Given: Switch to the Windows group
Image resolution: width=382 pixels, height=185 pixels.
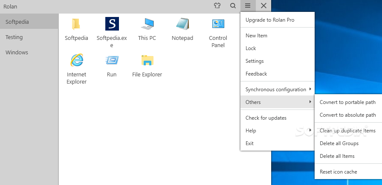Looking at the screenshot, I should (29, 52).
